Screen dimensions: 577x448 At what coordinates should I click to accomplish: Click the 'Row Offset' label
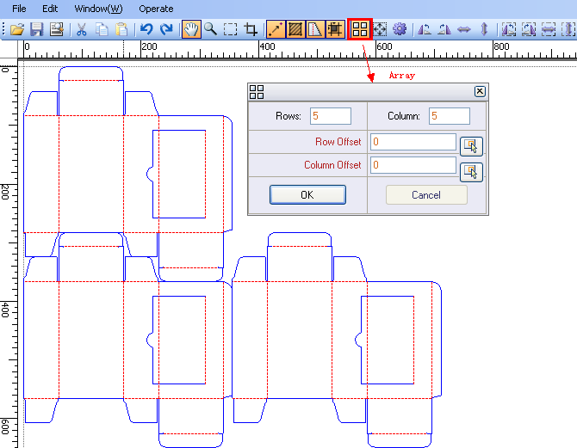338,142
